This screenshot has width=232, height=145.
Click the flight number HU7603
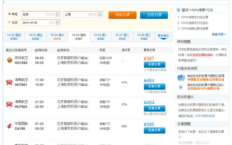tap(21, 107)
